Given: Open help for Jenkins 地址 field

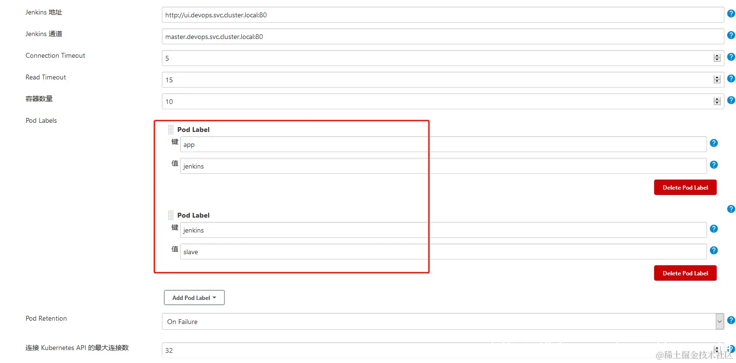Looking at the screenshot, I should [731, 13].
